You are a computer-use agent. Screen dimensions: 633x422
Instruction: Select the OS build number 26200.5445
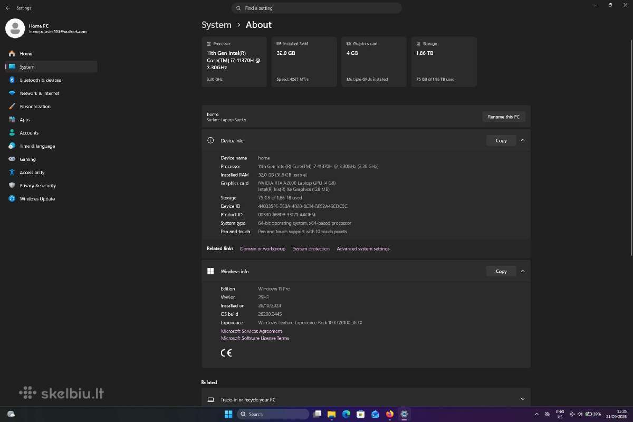coord(270,314)
